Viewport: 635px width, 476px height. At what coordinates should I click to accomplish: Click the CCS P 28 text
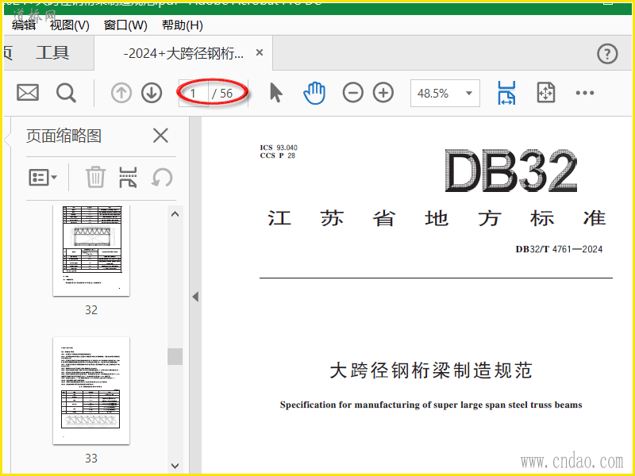point(277,155)
